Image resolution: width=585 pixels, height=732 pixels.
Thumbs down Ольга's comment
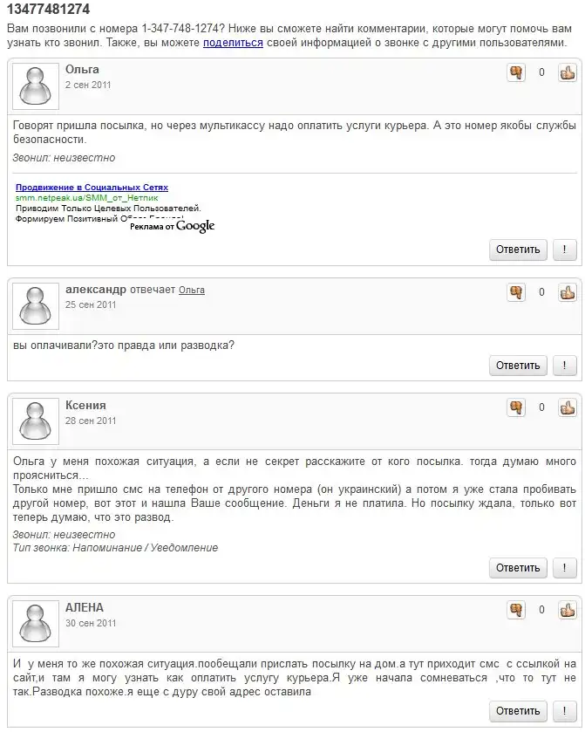point(516,72)
